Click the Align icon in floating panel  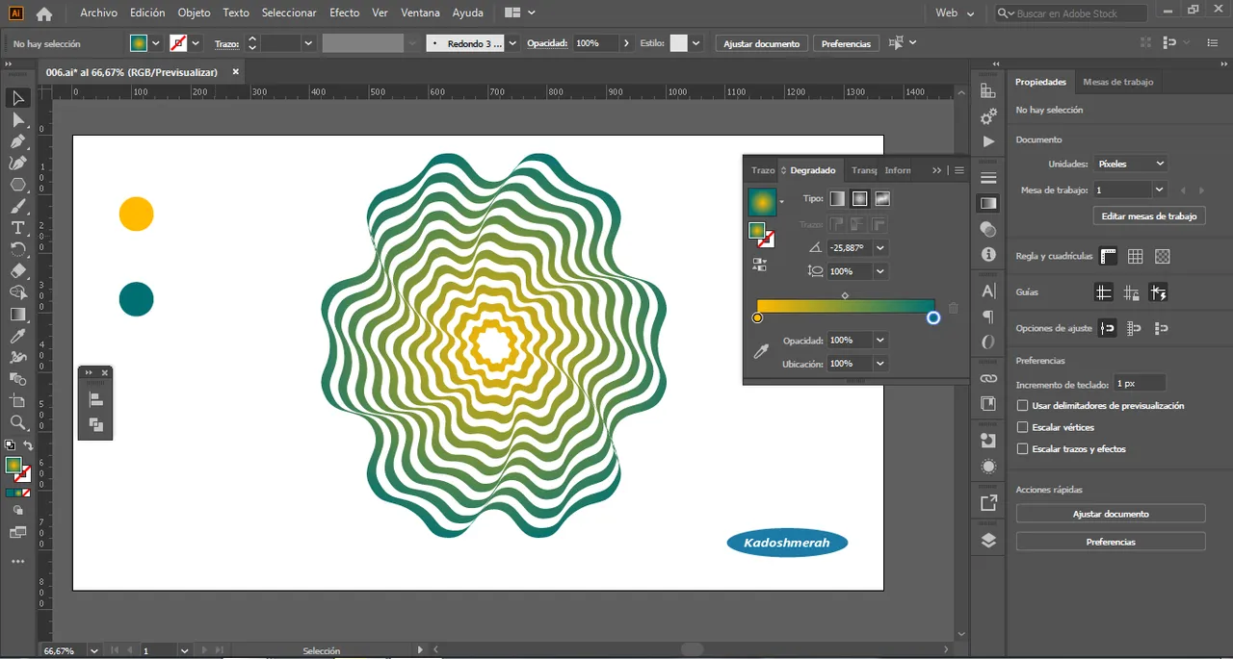(95, 400)
